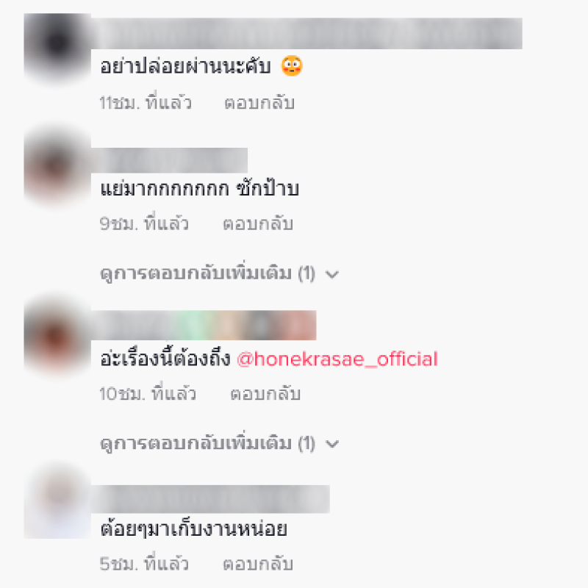Reply to the 9ชม. comment via ตอบกลับ
588x588 pixels.
click(x=258, y=224)
